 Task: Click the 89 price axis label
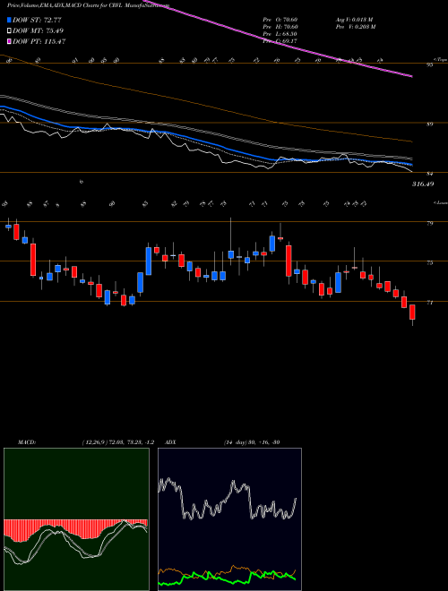coord(429,124)
